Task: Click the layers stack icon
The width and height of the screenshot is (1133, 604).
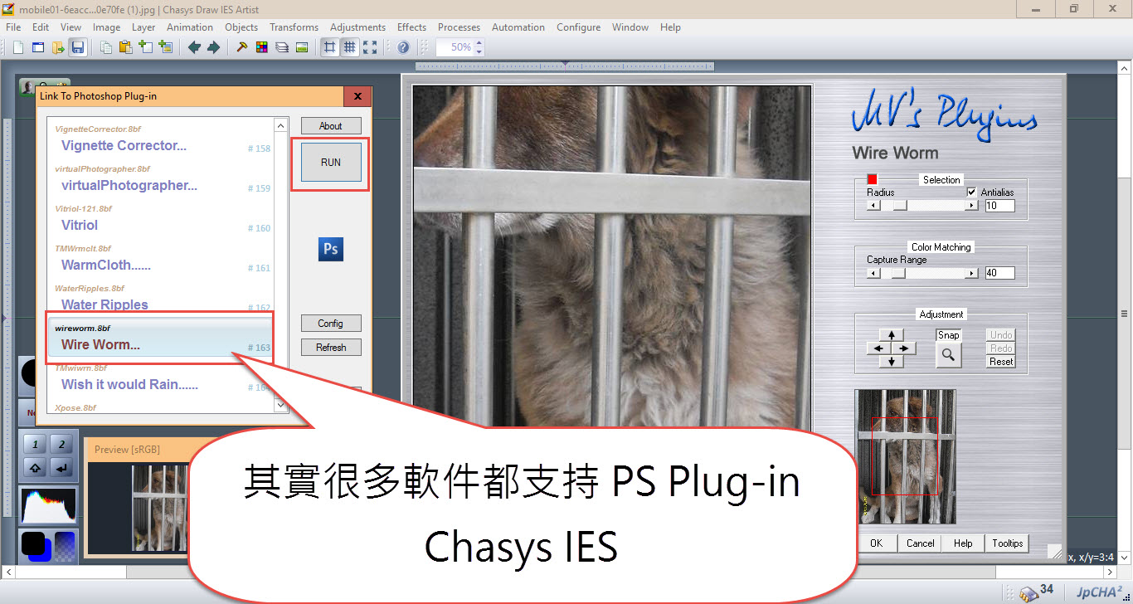Action: [282, 47]
